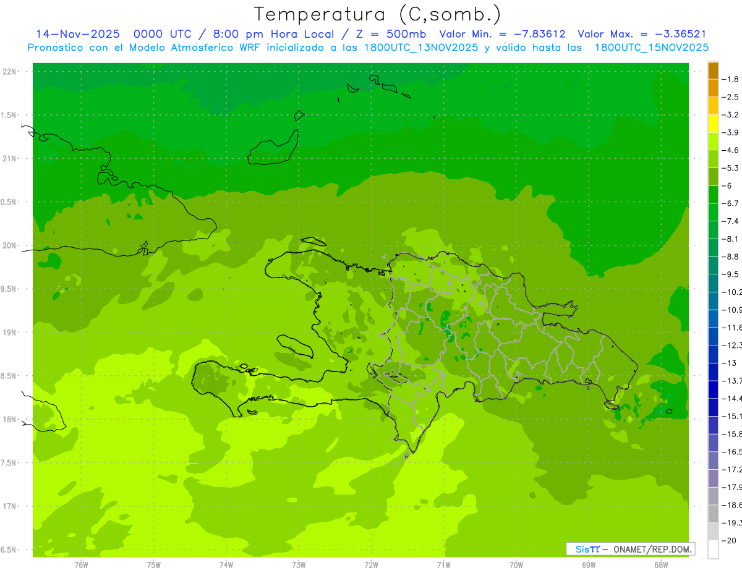Click the '-8.1' colorbar label

point(731,239)
